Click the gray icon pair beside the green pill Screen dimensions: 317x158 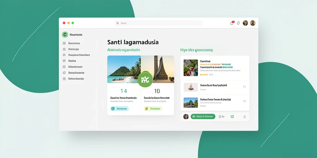(222, 116)
